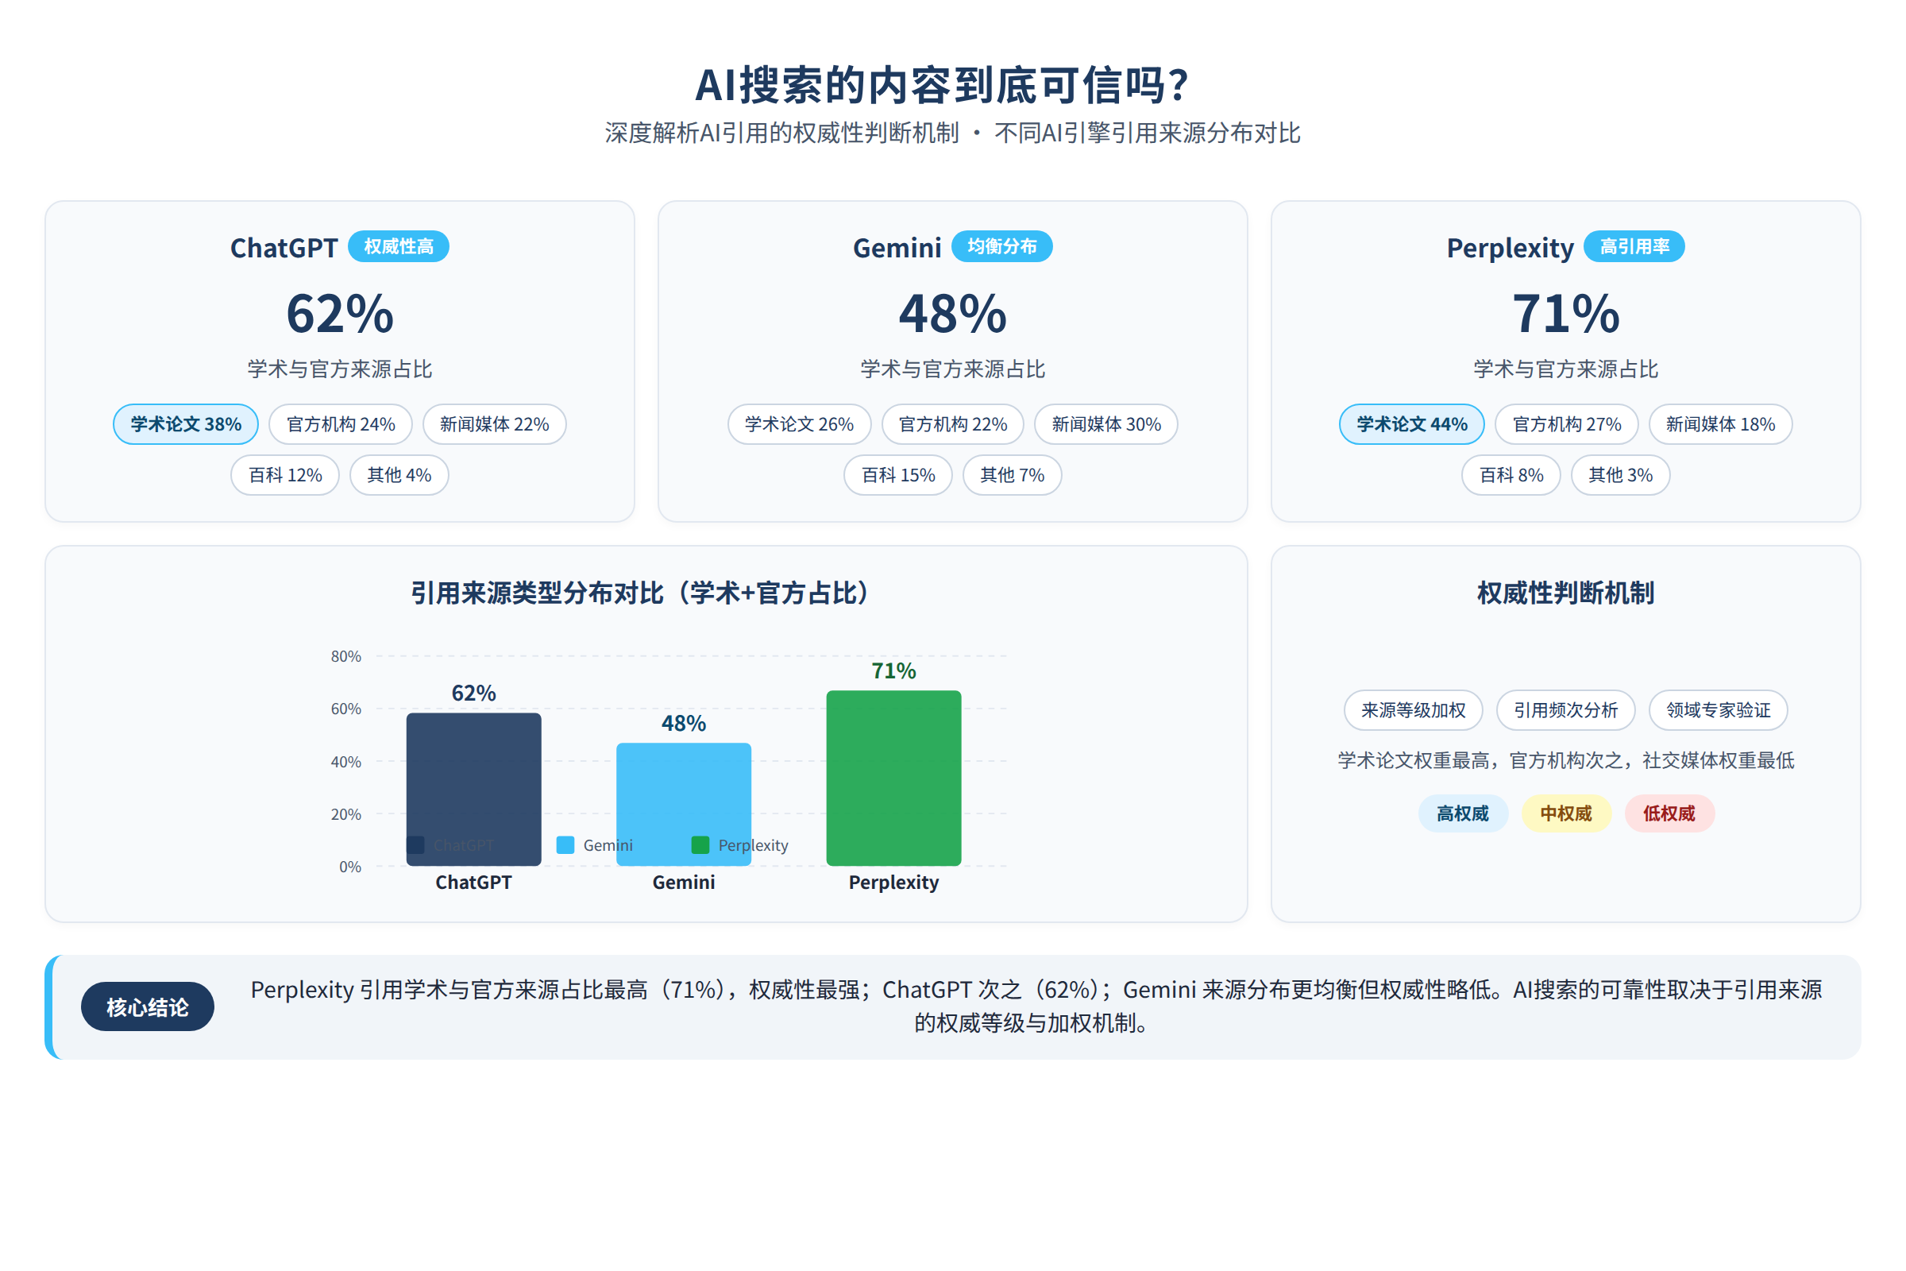Click the 48% label above Gemini bar
This screenshot has width=1906, height=1271.
(683, 723)
